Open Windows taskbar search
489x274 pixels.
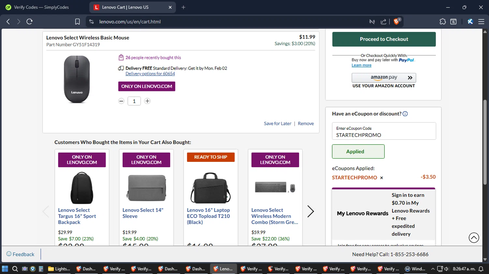tap(15, 269)
